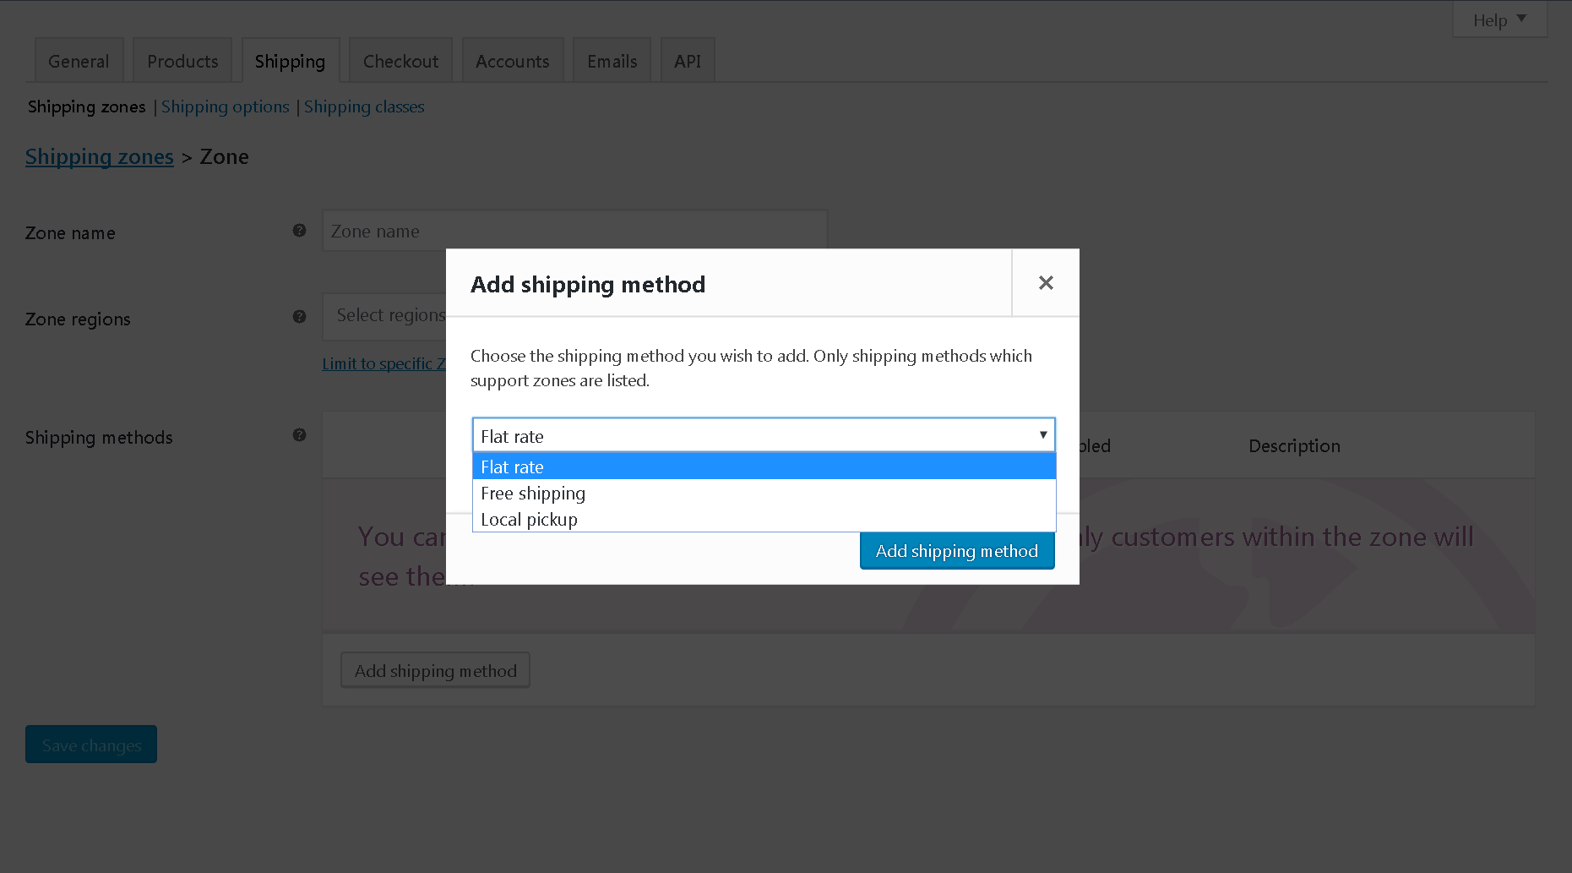
Task: Click the Shipping methods label
Action: click(99, 438)
